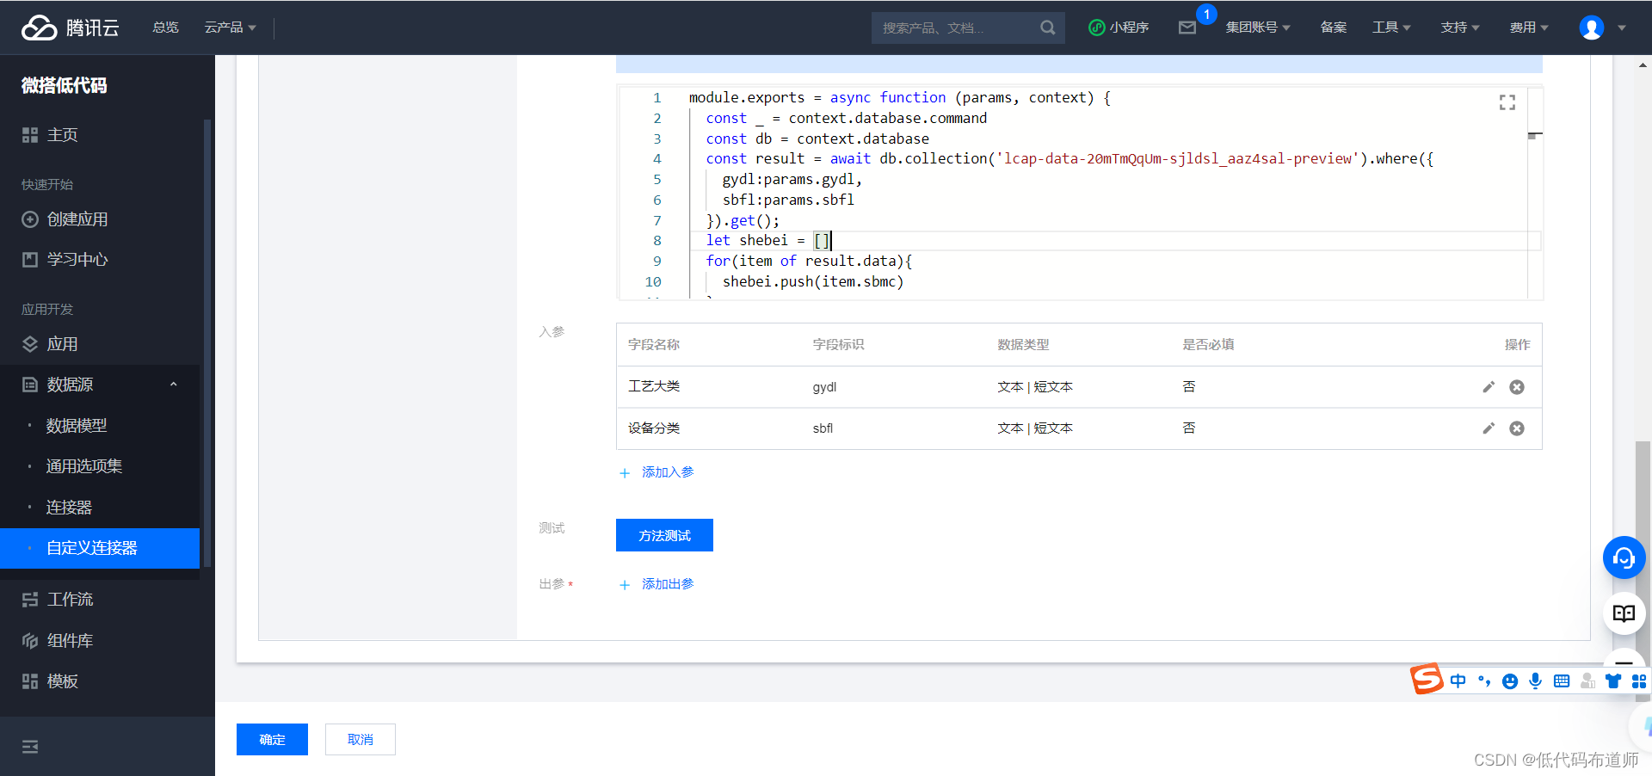Open Sogou toolbox grid icon

pyautogui.click(x=1639, y=681)
